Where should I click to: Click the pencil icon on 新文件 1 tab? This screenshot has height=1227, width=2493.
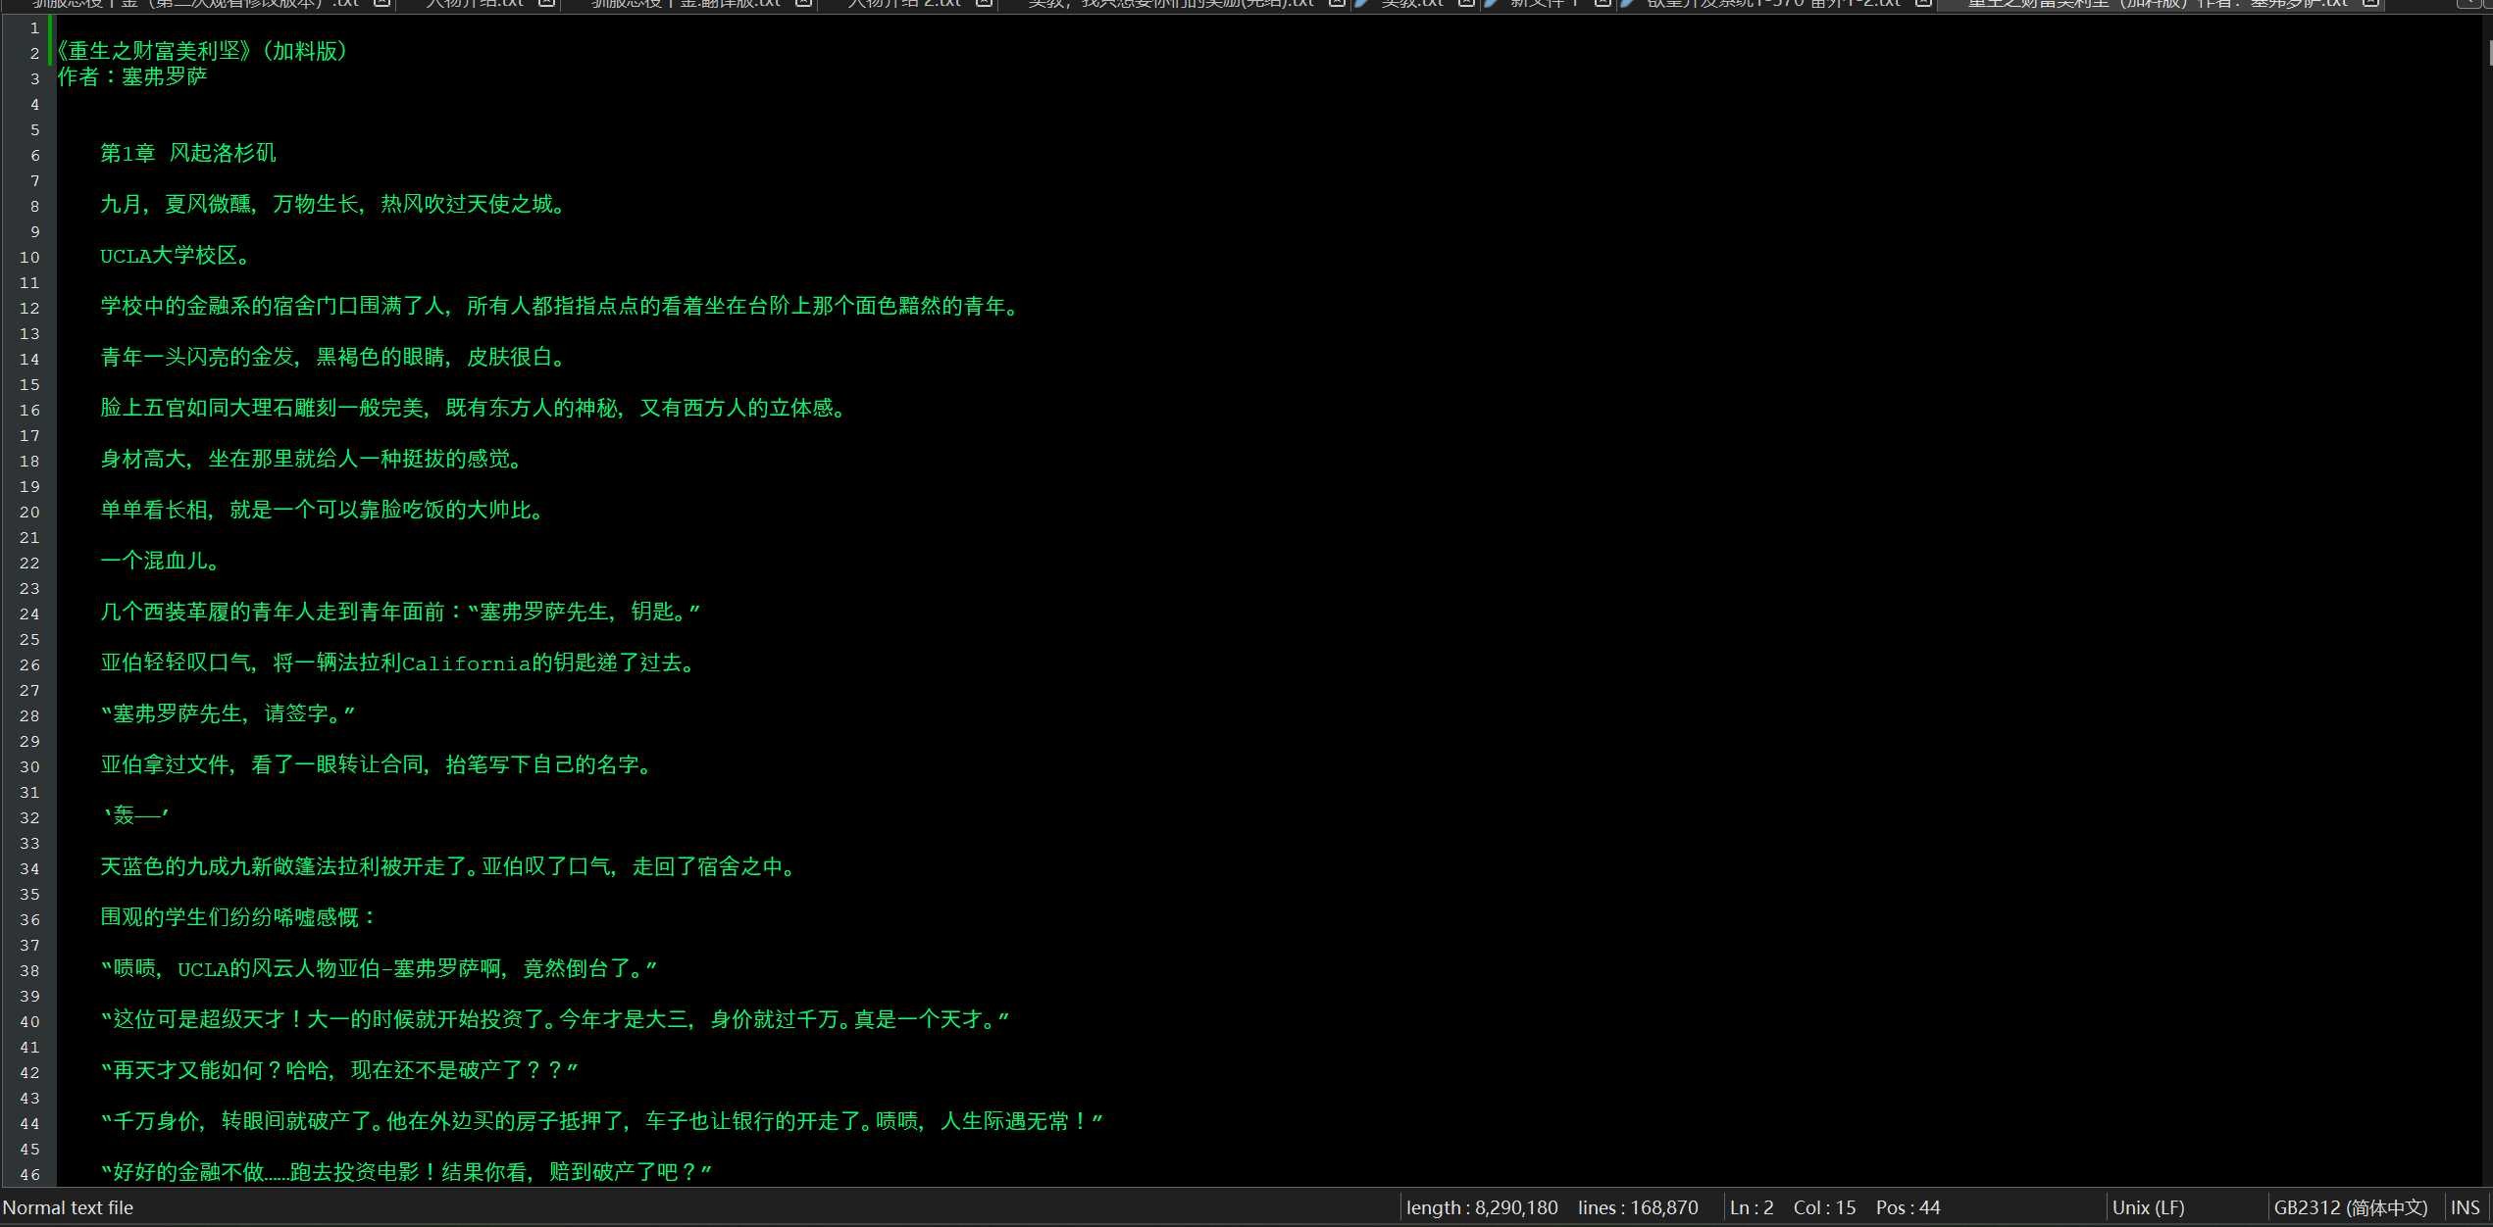1492,4
